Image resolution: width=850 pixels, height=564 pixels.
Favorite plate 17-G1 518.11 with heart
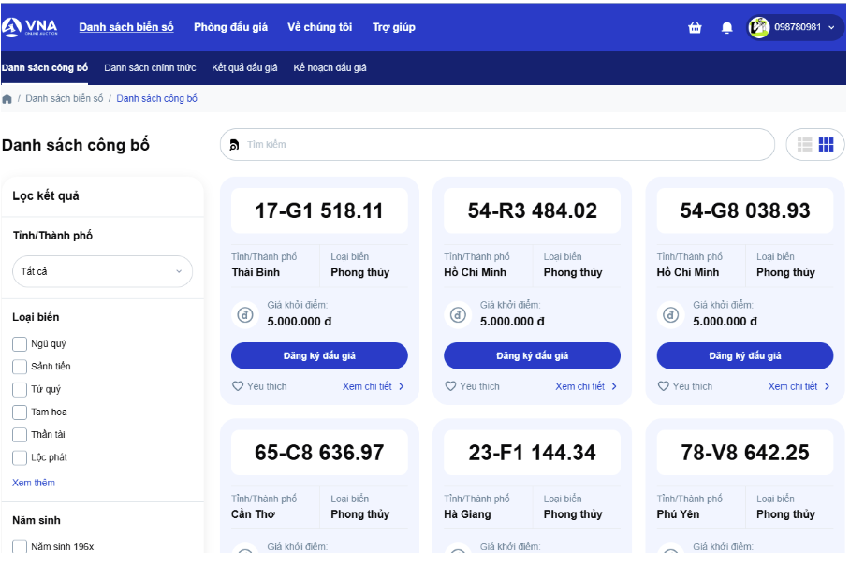[x=238, y=386]
